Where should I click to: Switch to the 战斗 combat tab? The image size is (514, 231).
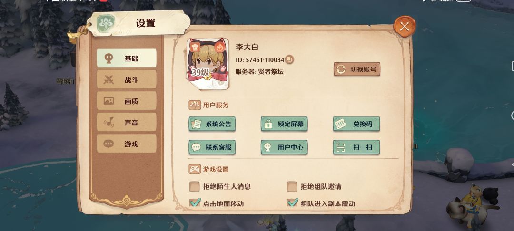click(127, 79)
